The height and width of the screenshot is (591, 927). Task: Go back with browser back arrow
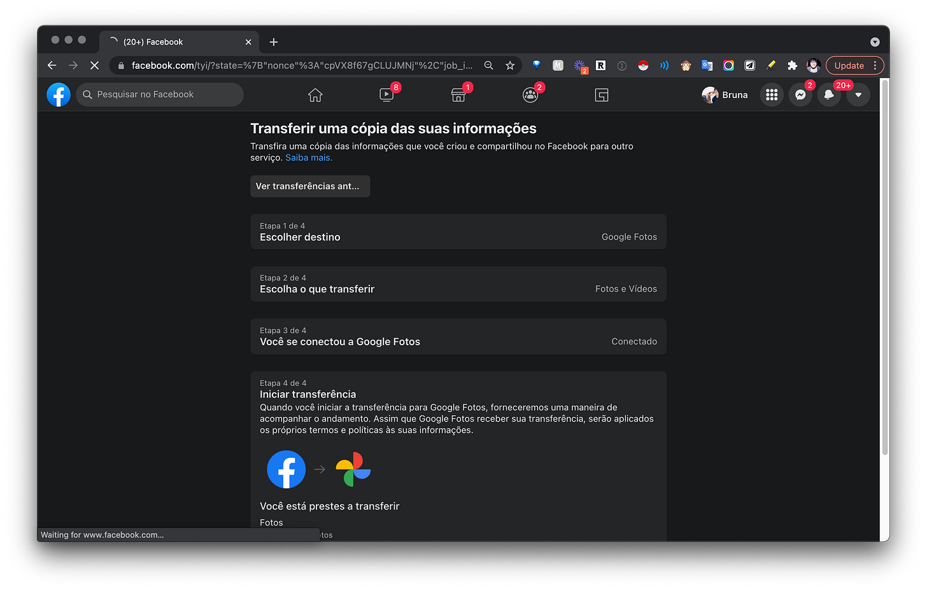pyautogui.click(x=52, y=65)
